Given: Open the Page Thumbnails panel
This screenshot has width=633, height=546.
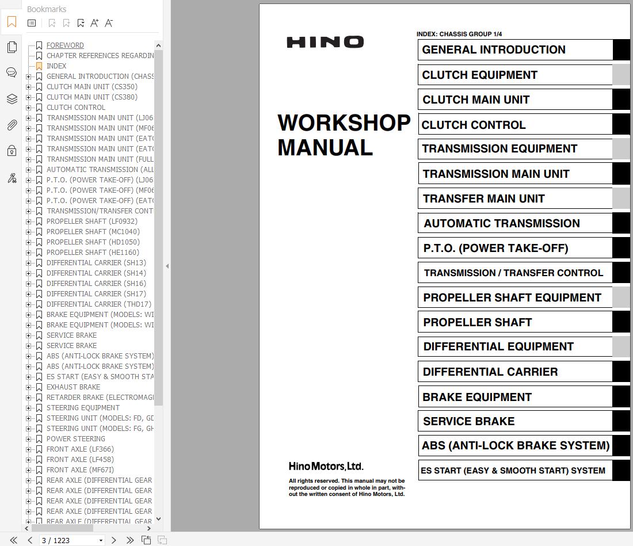Looking at the screenshot, I should tap(12, 47).
